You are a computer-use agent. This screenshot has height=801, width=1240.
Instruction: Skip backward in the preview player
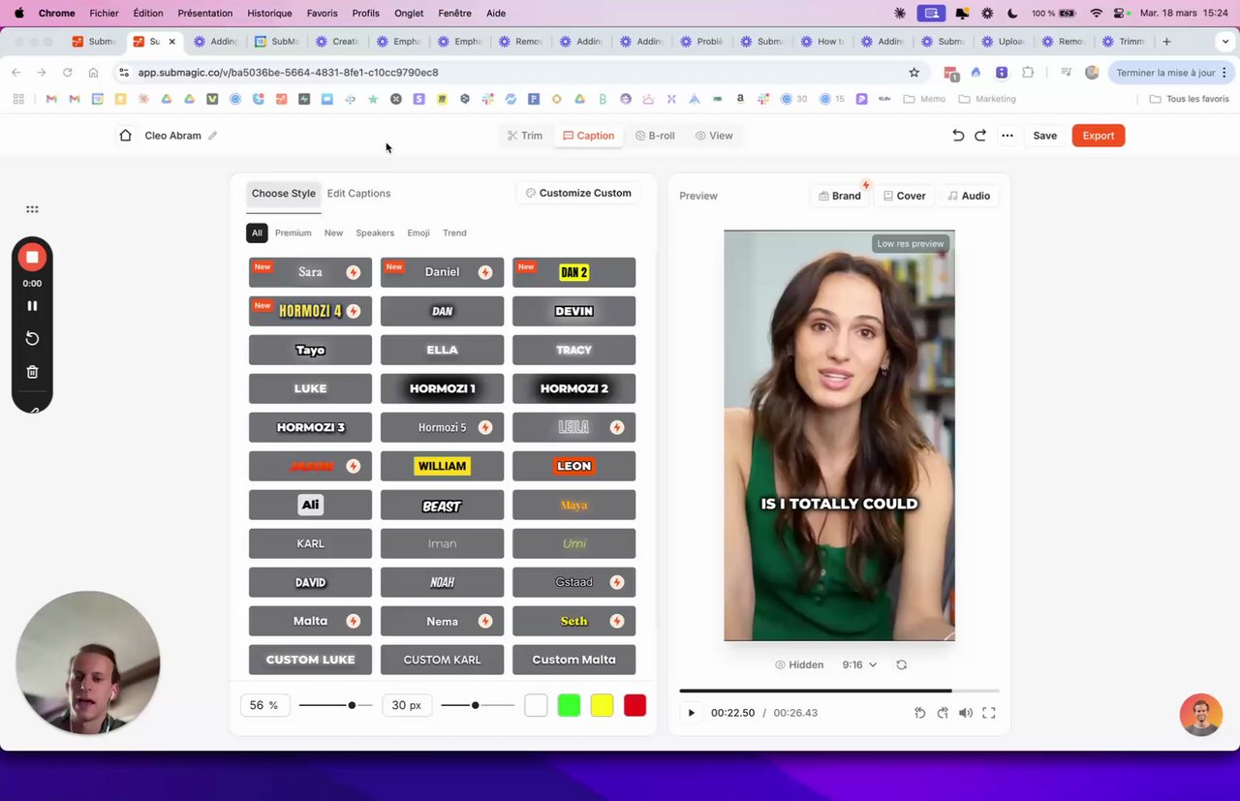919,713
